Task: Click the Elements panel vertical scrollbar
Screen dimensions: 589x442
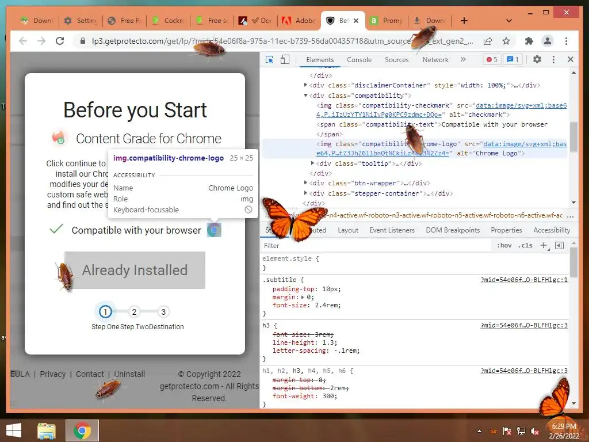Action: pyautogui.click(x=573, y=137)
